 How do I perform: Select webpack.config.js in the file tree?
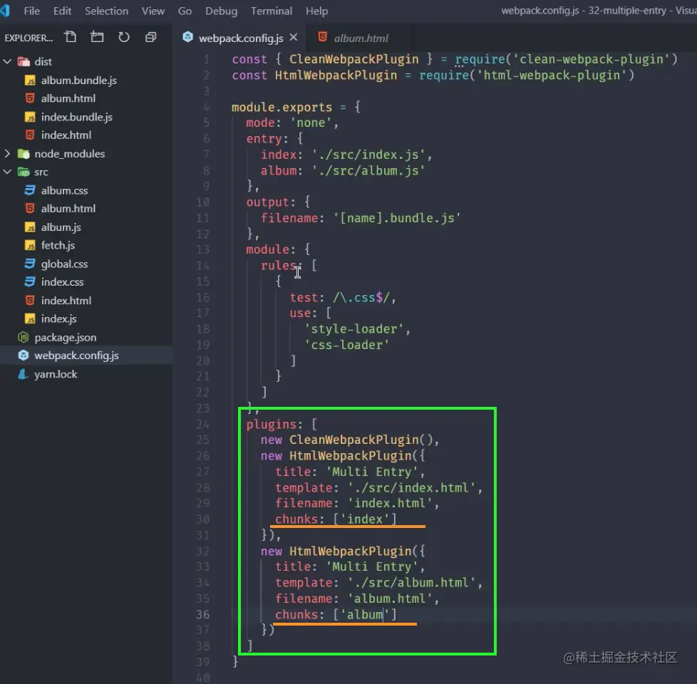[x=76, y=356]
